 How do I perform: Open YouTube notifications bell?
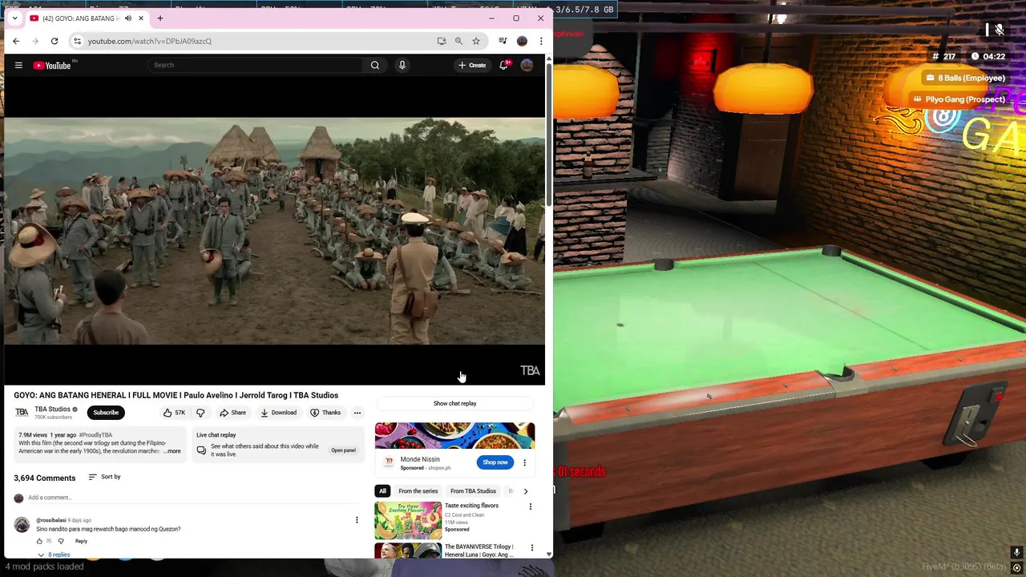click(503, 65)
